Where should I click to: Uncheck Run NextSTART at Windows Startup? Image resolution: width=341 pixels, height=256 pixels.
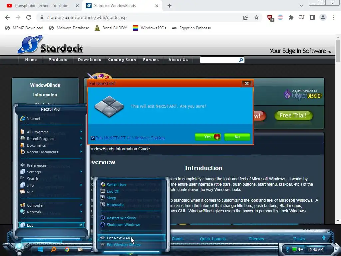(x=93, y=138)
